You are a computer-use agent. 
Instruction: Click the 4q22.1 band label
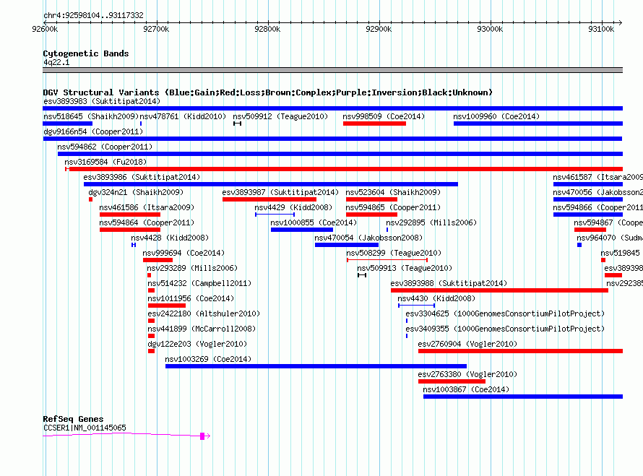(x=56, y=62)
